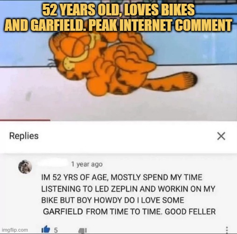Click the imgflip.com watermark

click(x=15, y=230)
